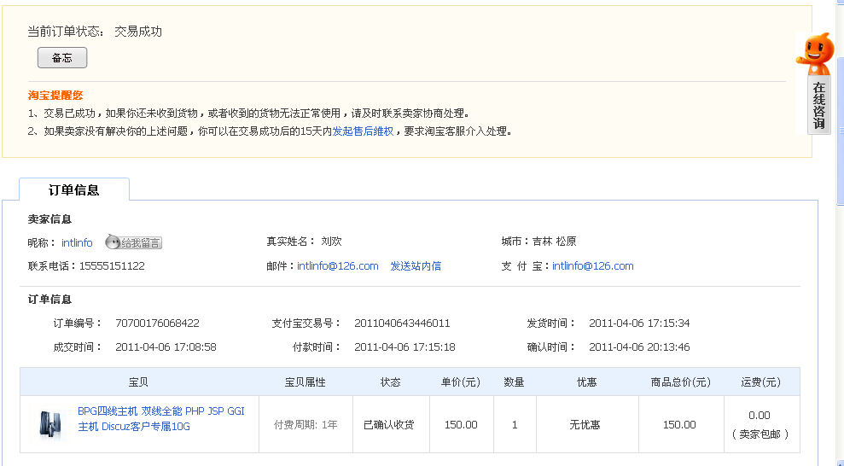Click the 商品总价(元) column header
Viewport: 844px width, 466px height.
pos(681,382)
